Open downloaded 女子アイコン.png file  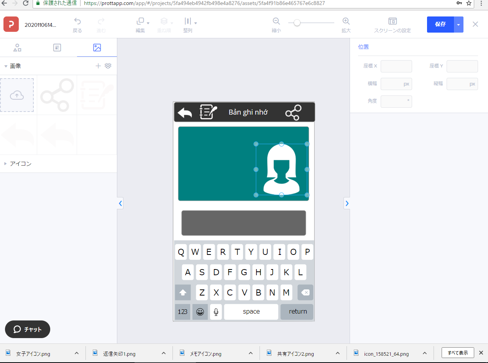pyautogui.click(x=33, y=353)
